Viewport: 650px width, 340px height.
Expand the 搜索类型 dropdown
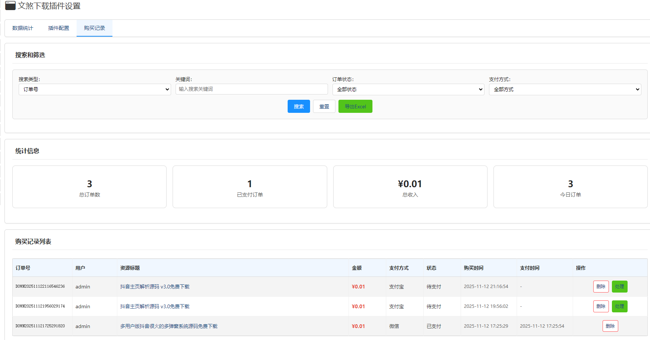(x=95, y=89)
